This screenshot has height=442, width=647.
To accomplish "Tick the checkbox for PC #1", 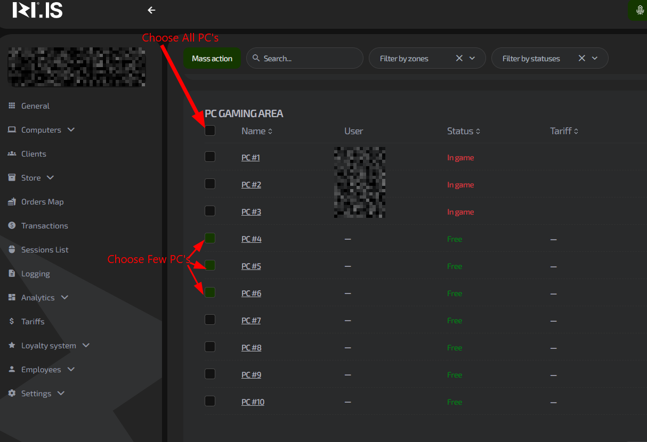I will click(x=210, y=157).
